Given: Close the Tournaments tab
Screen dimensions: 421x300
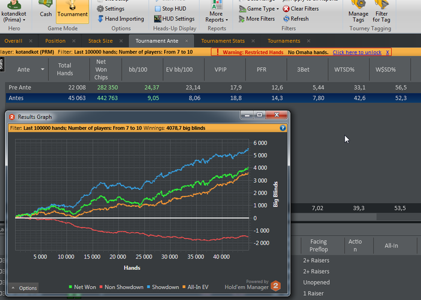Looking at the screenshot, I should point(309,41).
